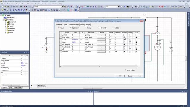Image resolution: width=190 pixels, height=107 pixels.
Task: Select the Draw Rectangle tool
Action: 22,10
